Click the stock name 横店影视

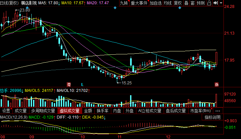point(29,3)
